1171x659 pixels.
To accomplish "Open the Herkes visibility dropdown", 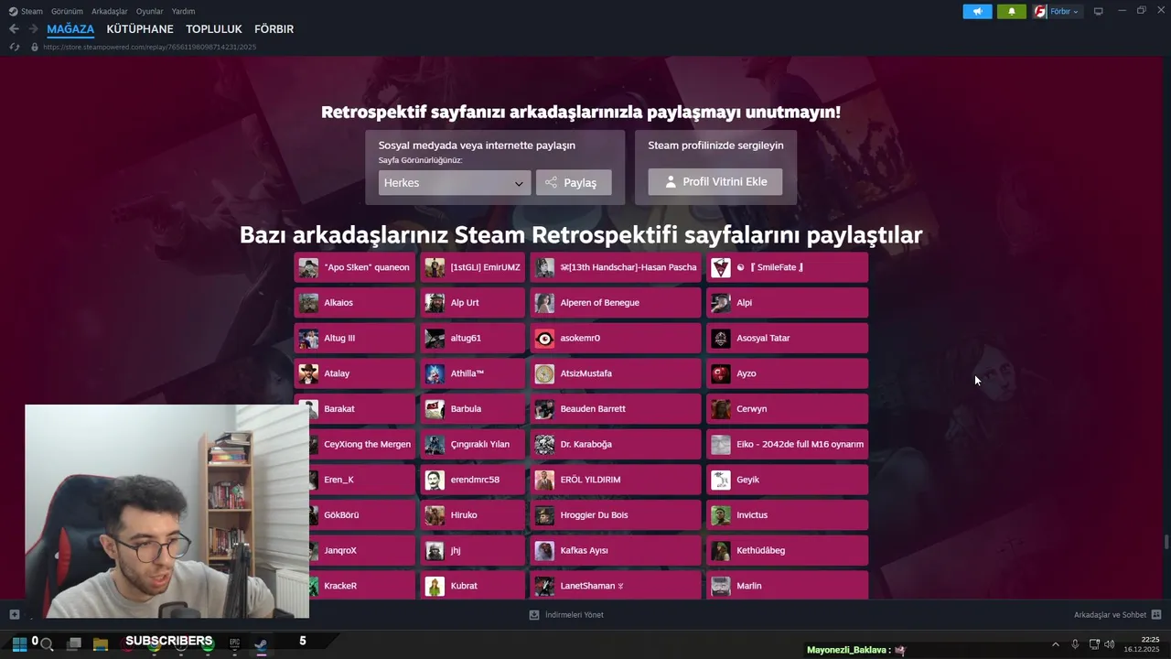I will coord(455,183).
